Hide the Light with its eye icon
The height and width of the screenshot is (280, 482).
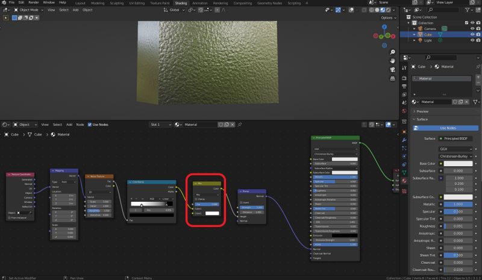click(x=472, y=40)
